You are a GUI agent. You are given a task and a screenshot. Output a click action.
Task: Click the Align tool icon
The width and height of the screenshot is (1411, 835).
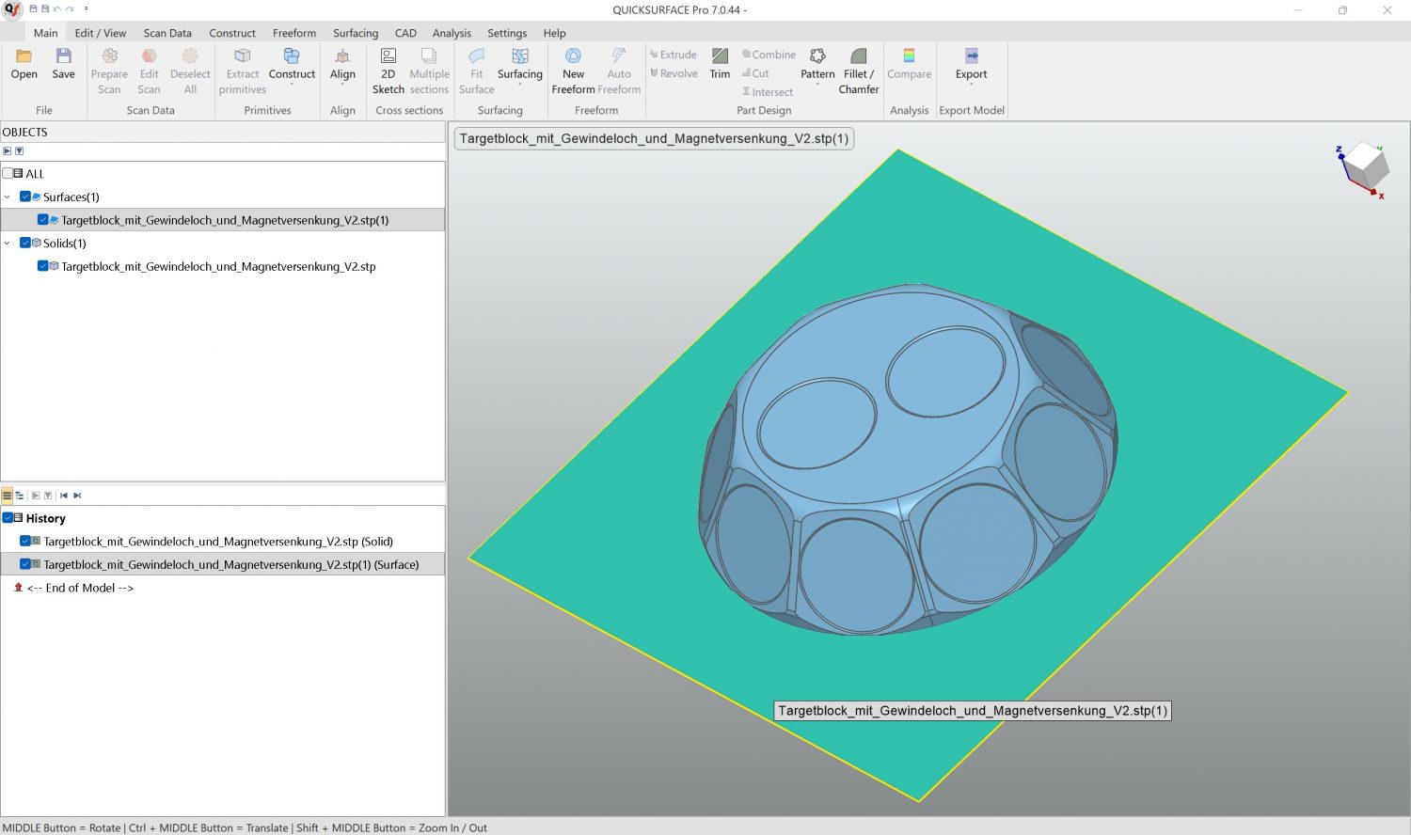click(x=342, y=57)
